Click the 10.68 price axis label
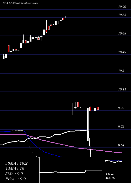Viewport: 131px width, 183px height. coord(122,33)
